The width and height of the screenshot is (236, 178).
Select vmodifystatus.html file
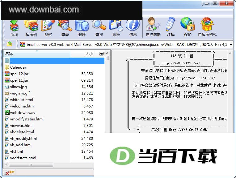point(27,119)
